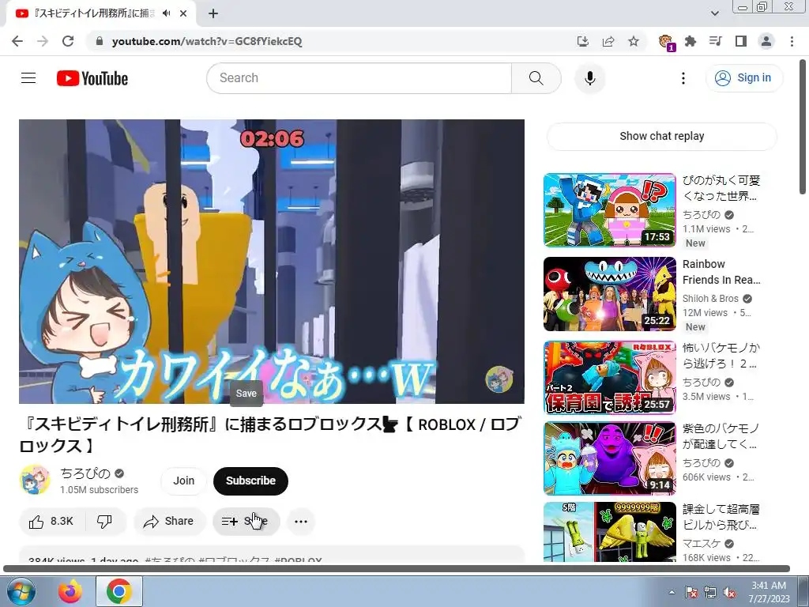
Task: Click the 課金して超高層ビルから飛び video title
Action: [x=721, y=517]
